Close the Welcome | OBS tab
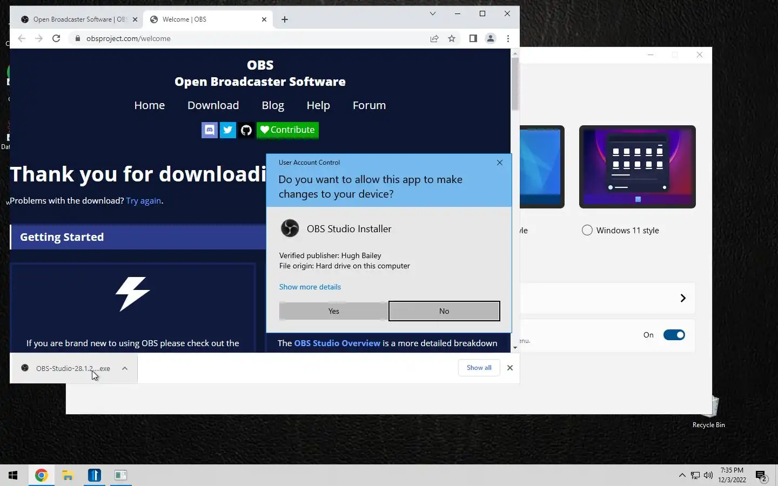The height and width of the screenshot is (486, 778). click(x=264, y=19)
